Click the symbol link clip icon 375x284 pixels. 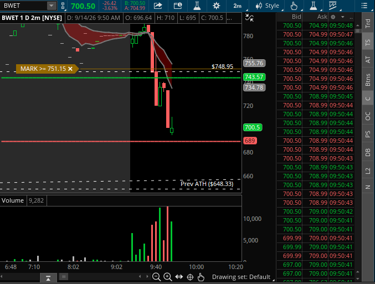(63, 6)
